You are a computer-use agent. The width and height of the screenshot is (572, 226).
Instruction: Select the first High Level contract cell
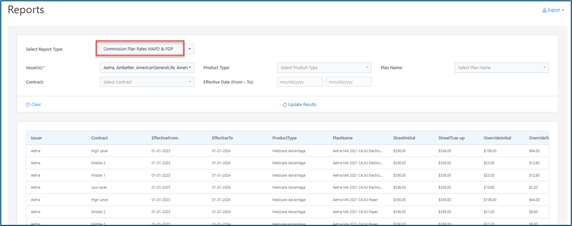click(x=99, y=151)
